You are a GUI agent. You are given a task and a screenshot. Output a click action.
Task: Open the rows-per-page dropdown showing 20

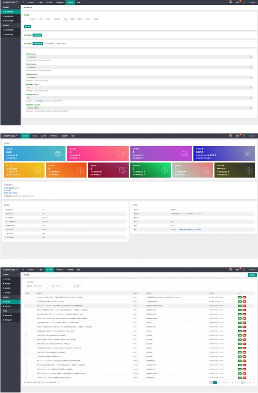click(41, 382)
